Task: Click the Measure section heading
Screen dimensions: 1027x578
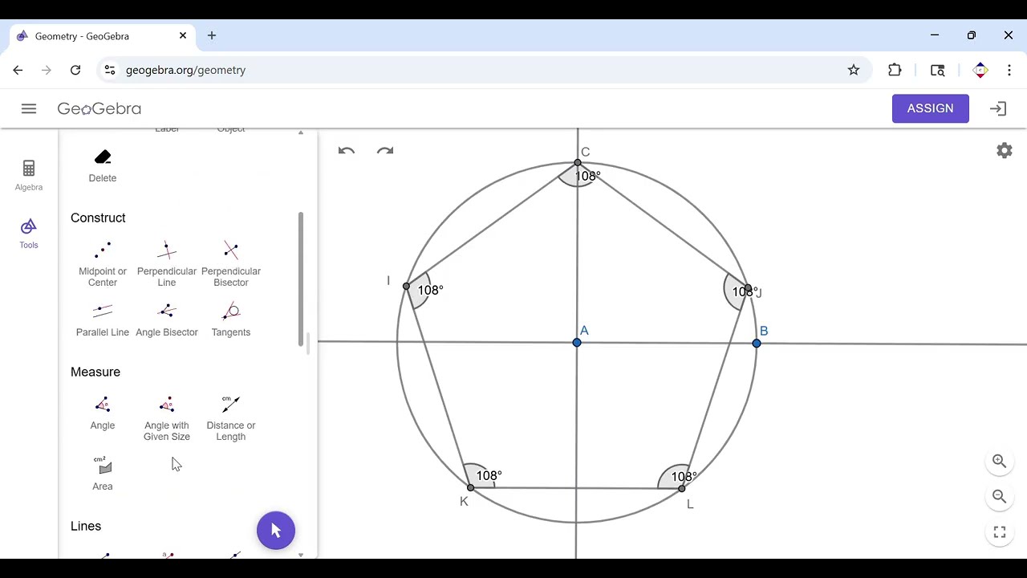Action: tap(95, 372)
